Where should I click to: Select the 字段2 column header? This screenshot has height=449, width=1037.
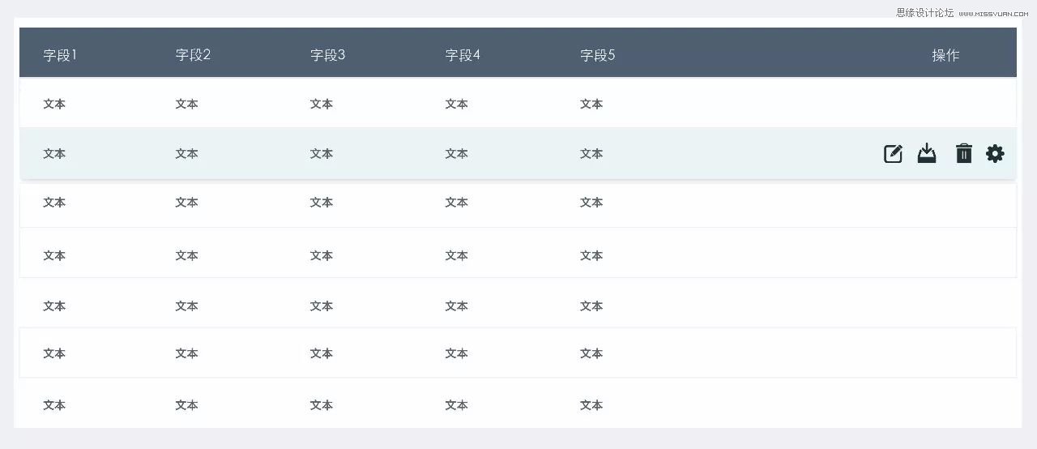(193, 55)
